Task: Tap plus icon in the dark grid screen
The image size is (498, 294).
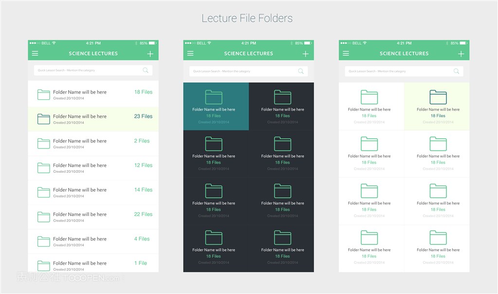Action: coord(305,54)
